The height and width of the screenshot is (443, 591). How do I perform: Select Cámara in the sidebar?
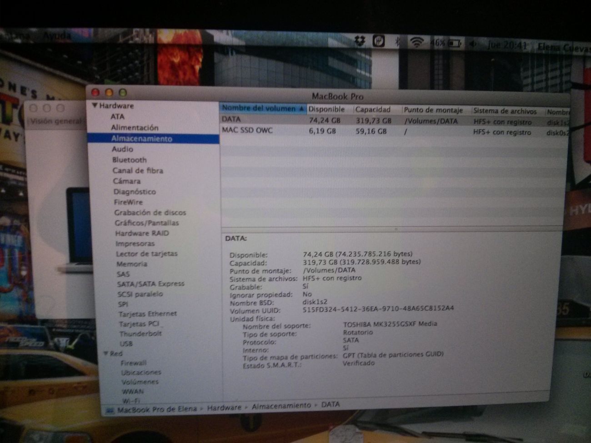click(127, 181)
